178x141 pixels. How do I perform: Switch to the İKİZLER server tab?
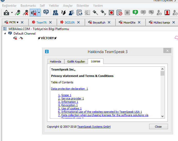[70, 23]
